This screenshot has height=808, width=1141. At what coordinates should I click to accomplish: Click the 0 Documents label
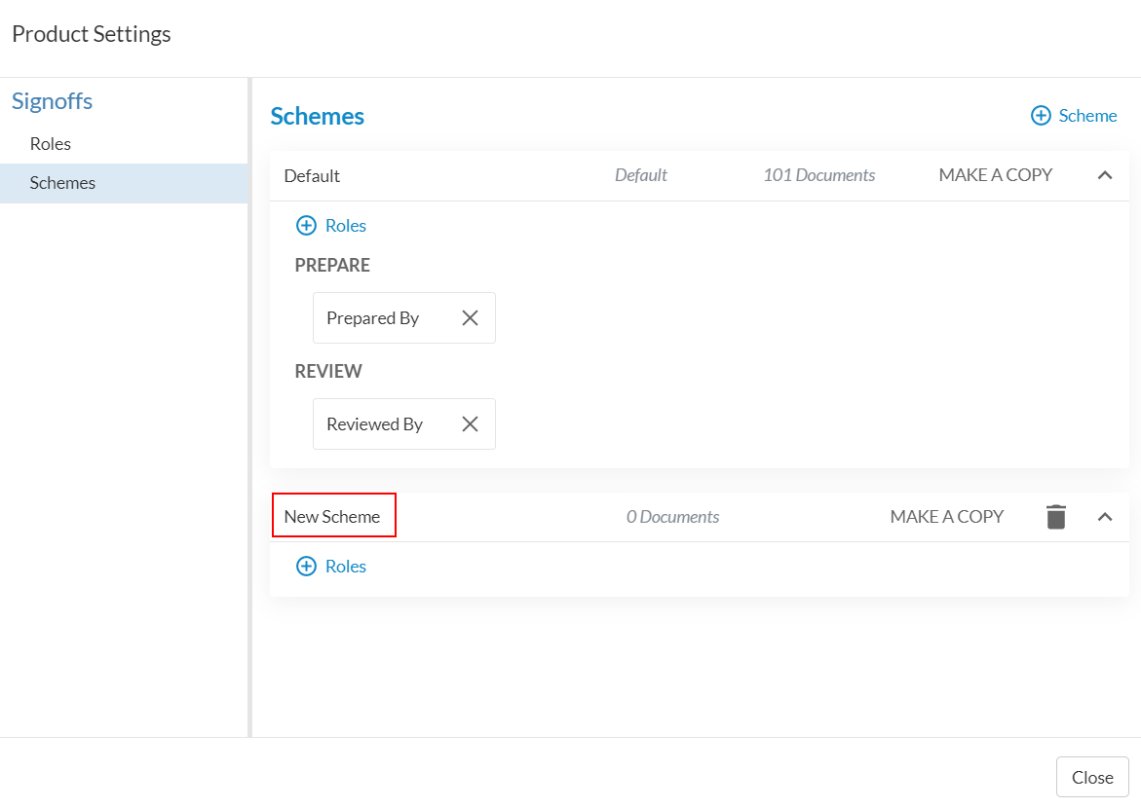point(672,517)
